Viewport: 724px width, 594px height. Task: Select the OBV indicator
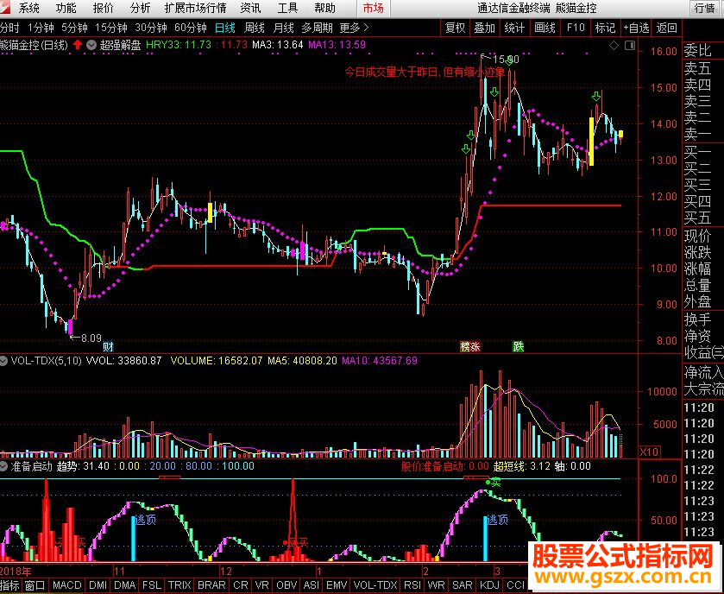286,585
